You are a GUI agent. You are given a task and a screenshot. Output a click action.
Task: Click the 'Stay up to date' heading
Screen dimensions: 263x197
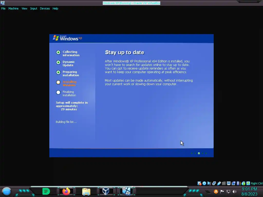(x=125, y=52)
